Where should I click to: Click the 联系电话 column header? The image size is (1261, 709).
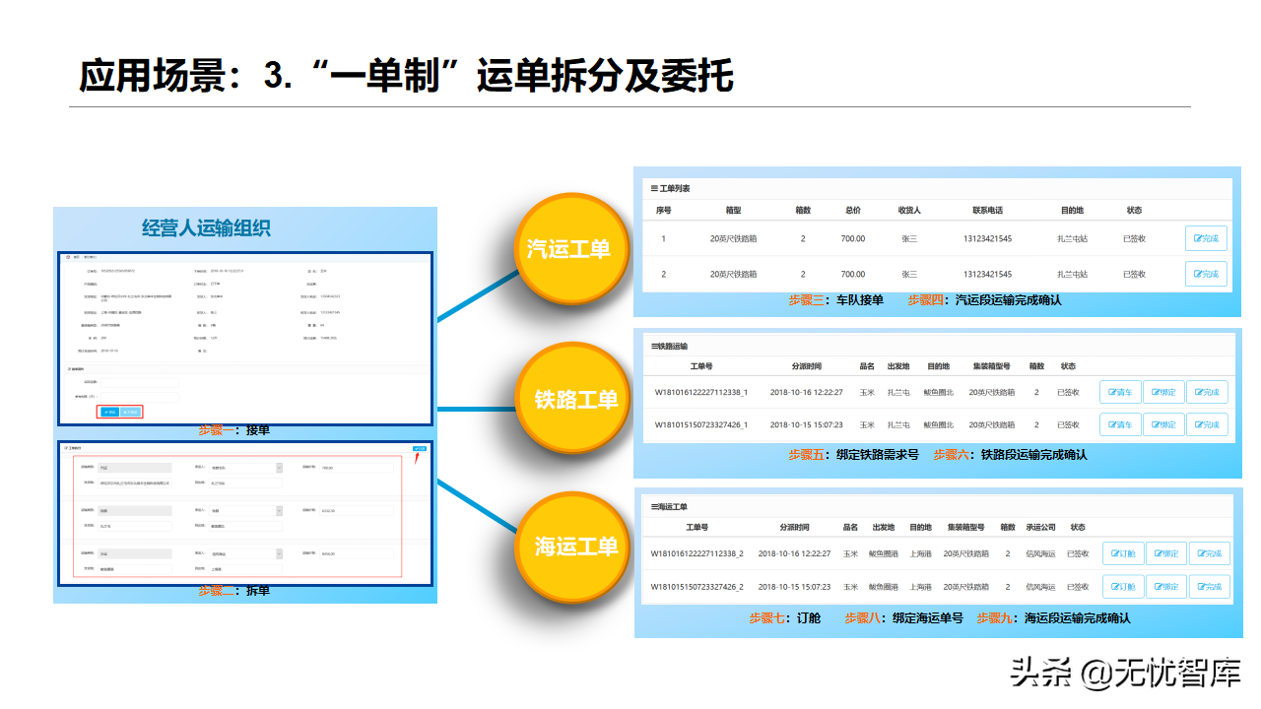987,210
